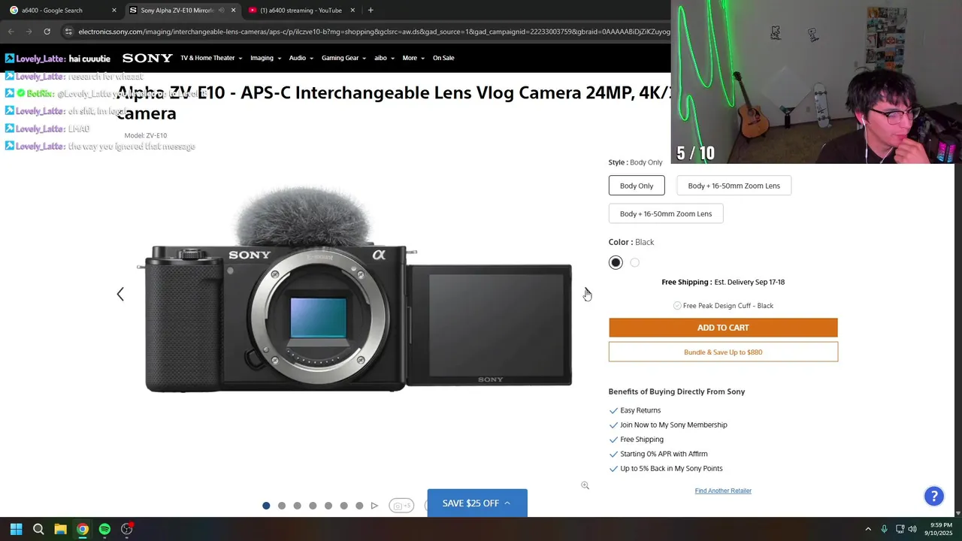The height and width of the screenshot is (541, 962).
Task: Start the image slideshow play triangle
Action: pos(374,506)
